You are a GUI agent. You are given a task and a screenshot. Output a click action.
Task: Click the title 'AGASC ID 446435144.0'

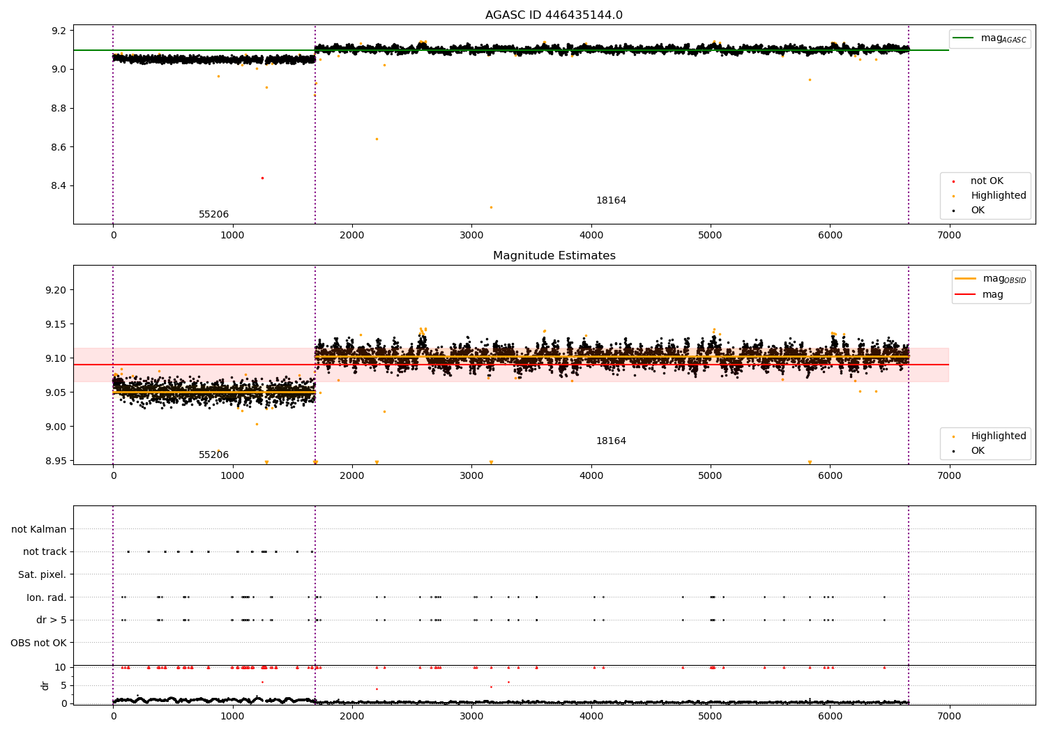point(554,15)
